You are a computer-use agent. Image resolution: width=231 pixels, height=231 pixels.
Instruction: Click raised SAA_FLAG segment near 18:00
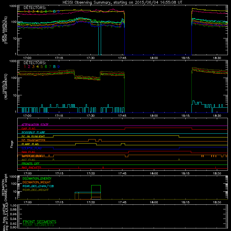[x=160, y=151]
